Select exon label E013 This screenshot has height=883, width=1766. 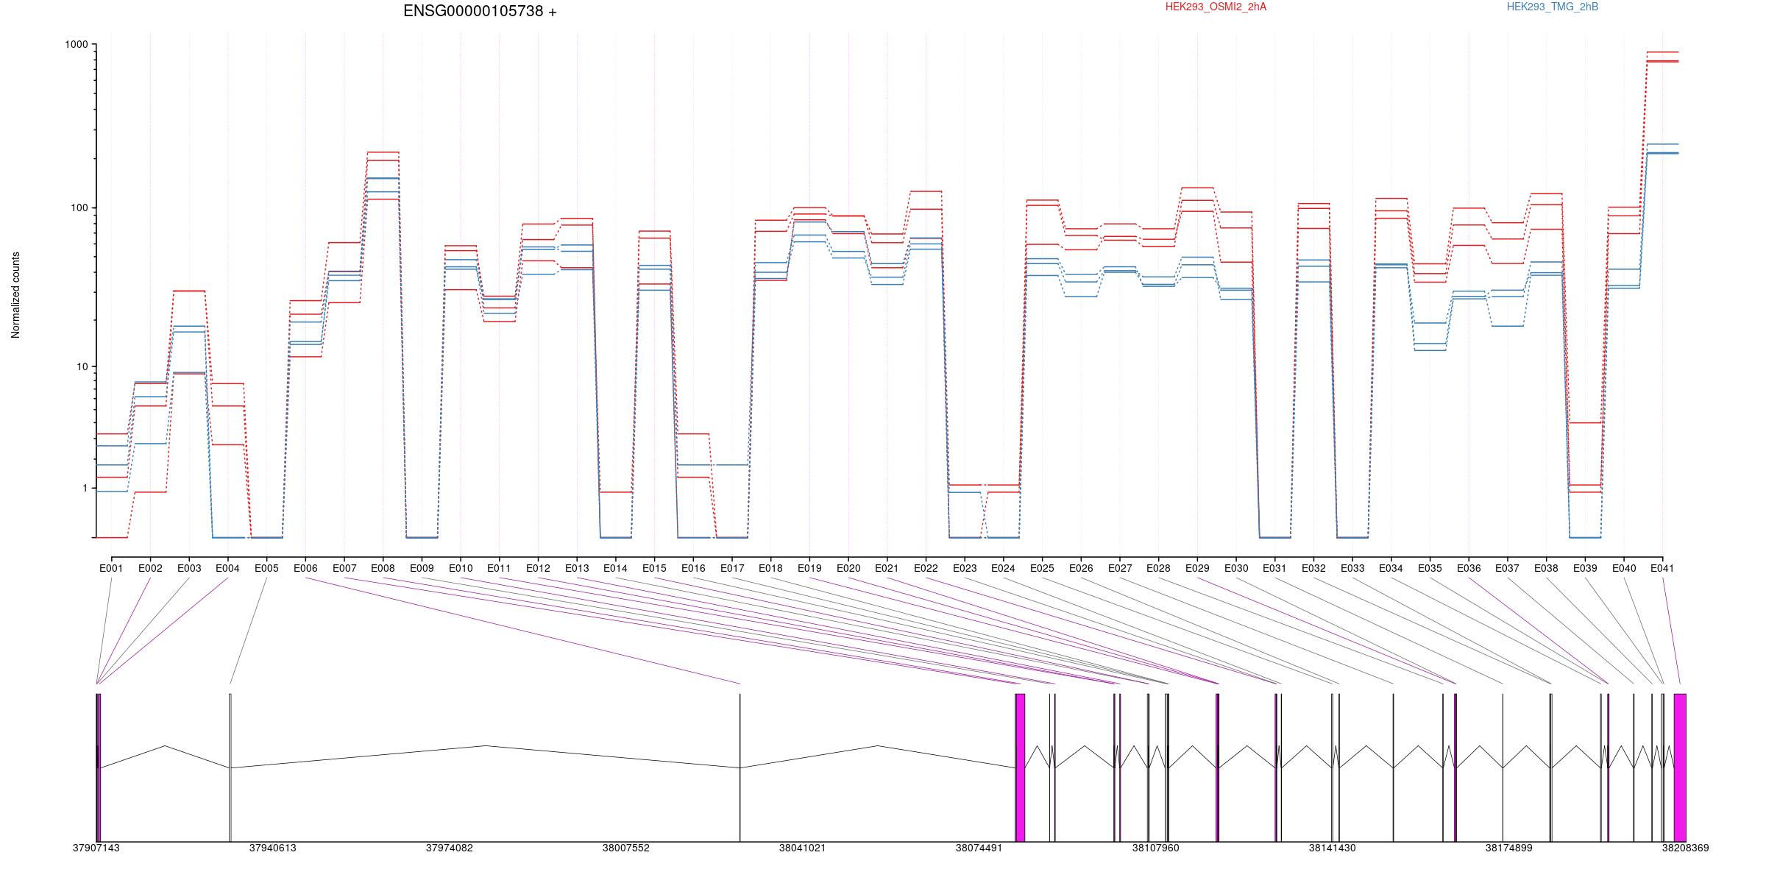pos(577,568)
